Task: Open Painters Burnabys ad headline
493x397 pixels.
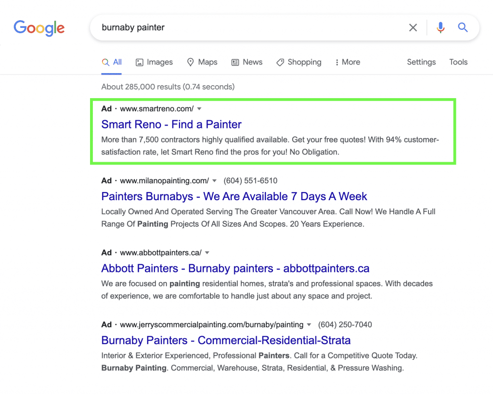Action: pyautogui.click(x=234, y=196)
